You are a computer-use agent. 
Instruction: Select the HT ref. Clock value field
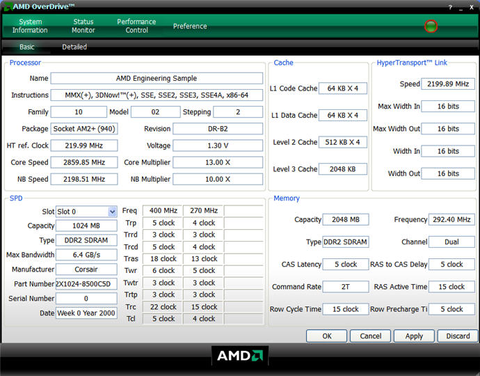(84, 146)
